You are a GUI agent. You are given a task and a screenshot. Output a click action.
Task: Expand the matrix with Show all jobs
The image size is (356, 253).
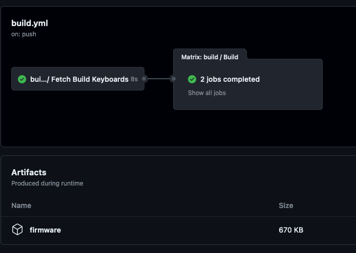[207, 93]
